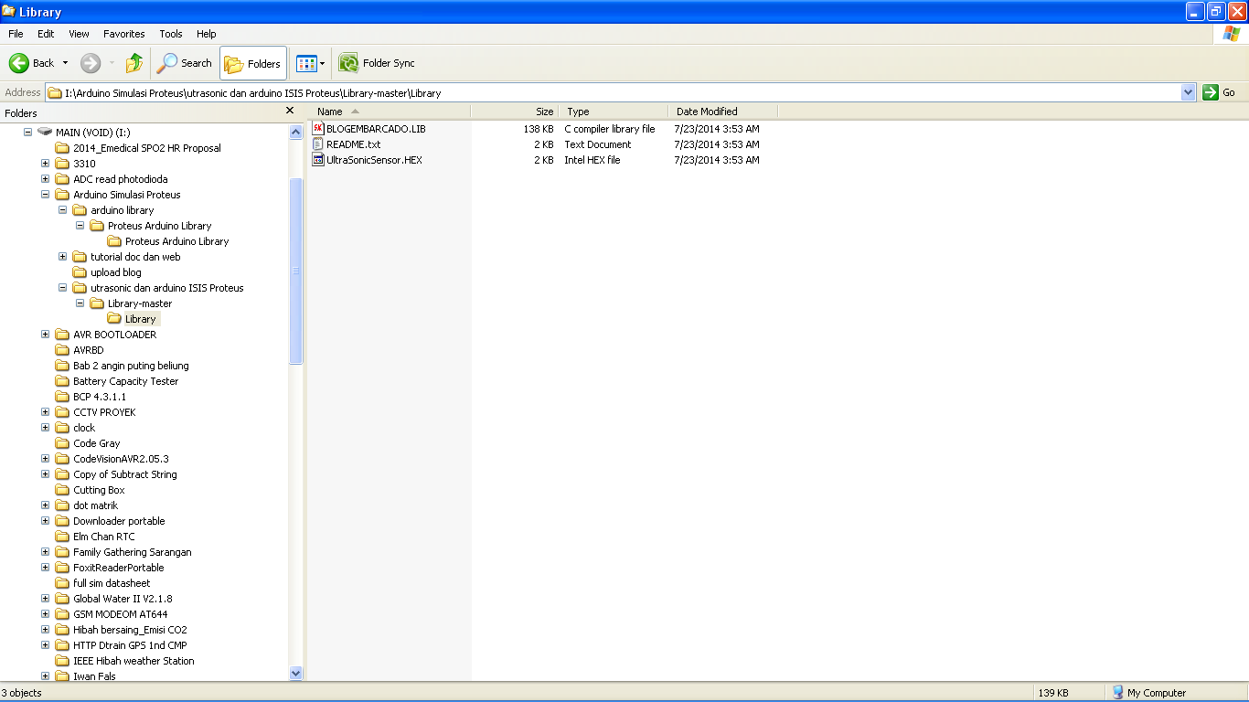Sort by Date Modified column header

coord(723,112)
